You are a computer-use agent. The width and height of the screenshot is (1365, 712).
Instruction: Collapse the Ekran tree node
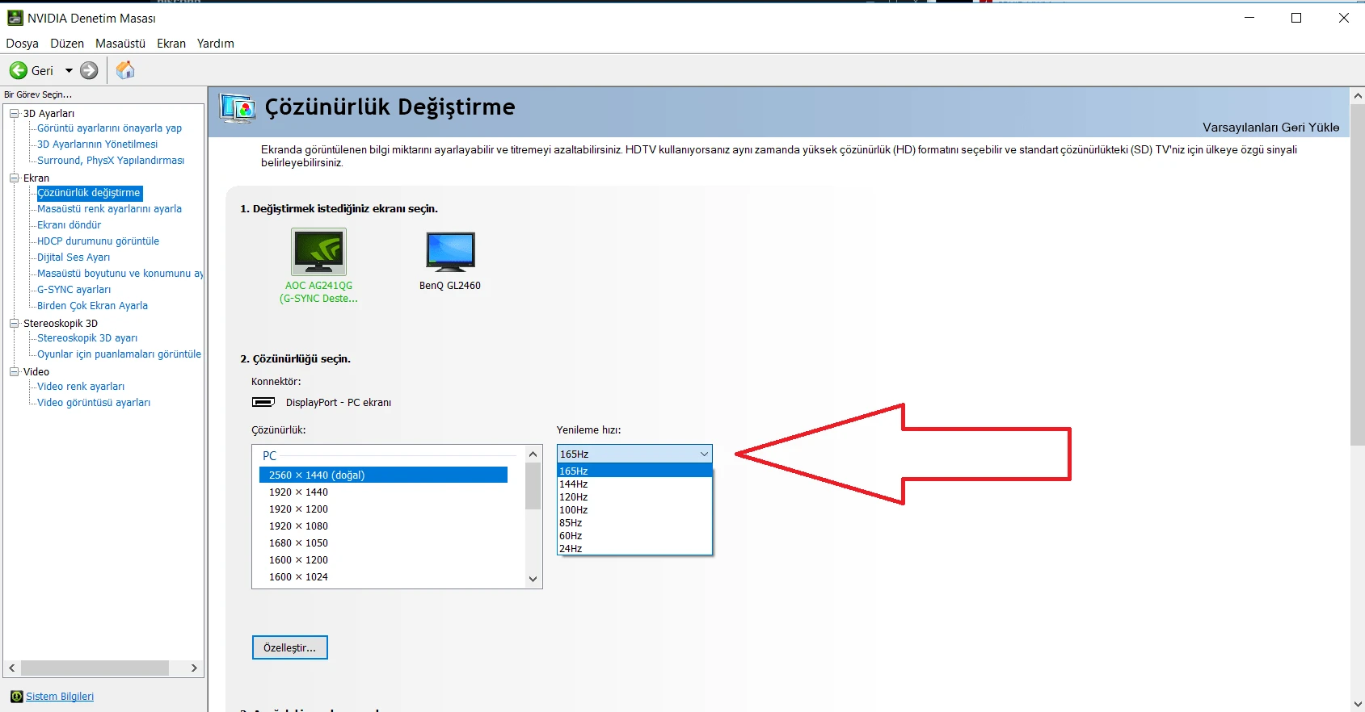tap(14, 178)
